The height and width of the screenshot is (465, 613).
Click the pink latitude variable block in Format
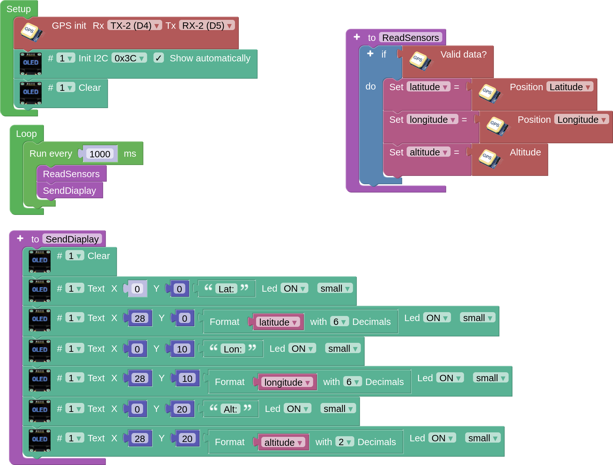pos(278,322)
